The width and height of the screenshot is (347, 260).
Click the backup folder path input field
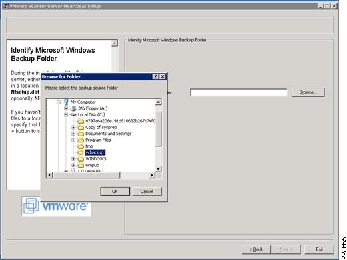(239, 92)
